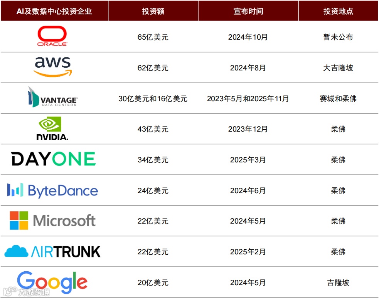Click 柔佛 in the ByteDance row
Viewport: 379px width, 299px height.
tap(338, 190)
